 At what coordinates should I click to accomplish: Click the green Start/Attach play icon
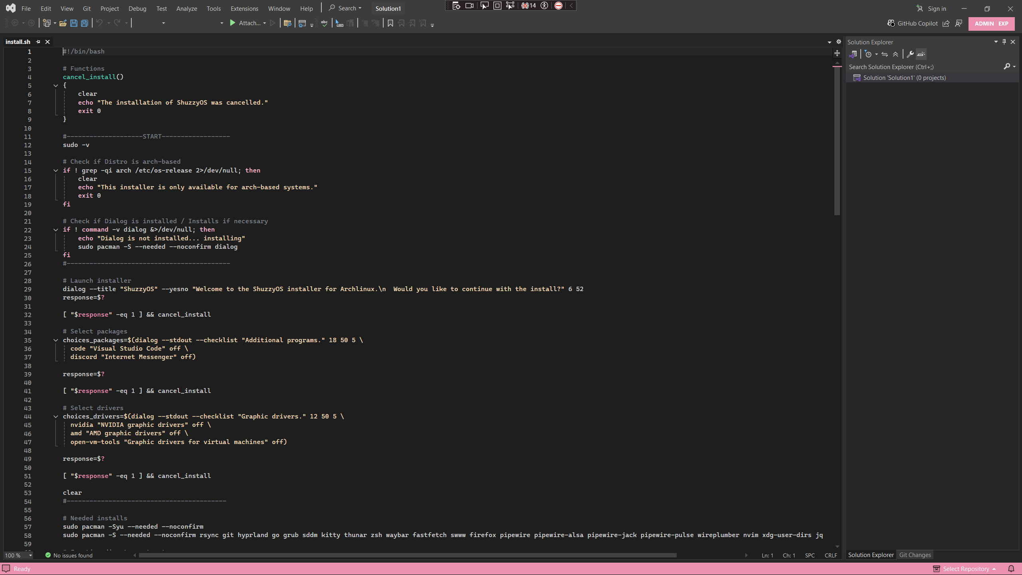click(x=233, y=23)
